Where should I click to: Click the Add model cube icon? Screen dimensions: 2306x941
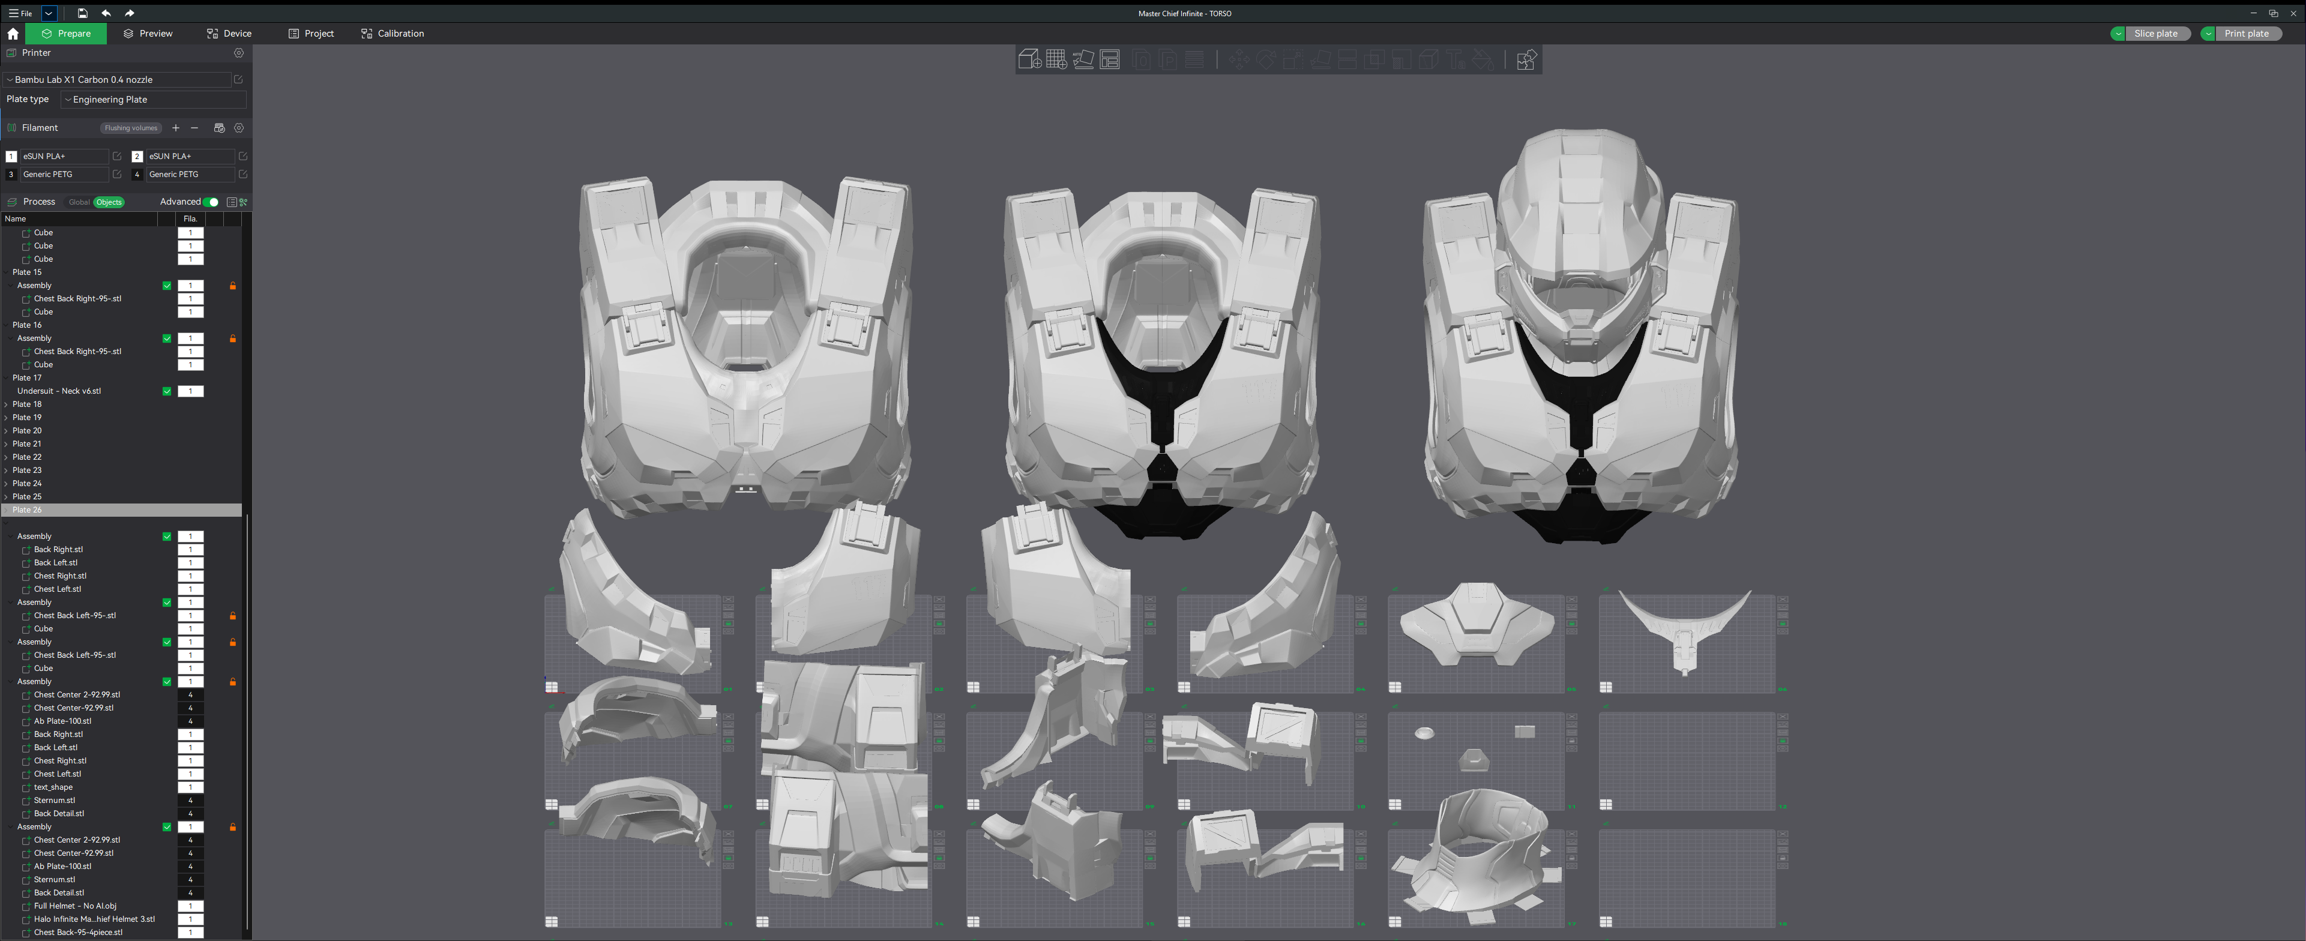coord(1029,60)
